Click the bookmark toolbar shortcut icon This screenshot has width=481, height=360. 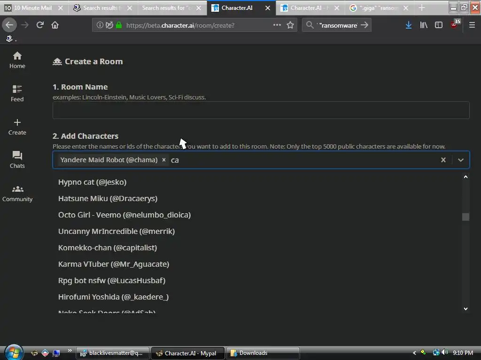[9, 38]
